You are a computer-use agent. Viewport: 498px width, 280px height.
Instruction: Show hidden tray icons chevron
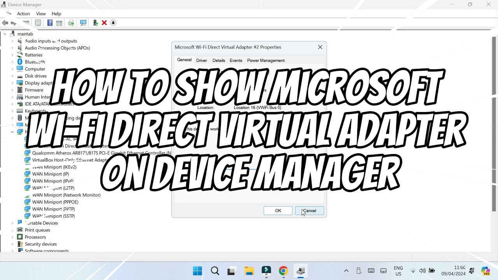click(x=346, y=271)
